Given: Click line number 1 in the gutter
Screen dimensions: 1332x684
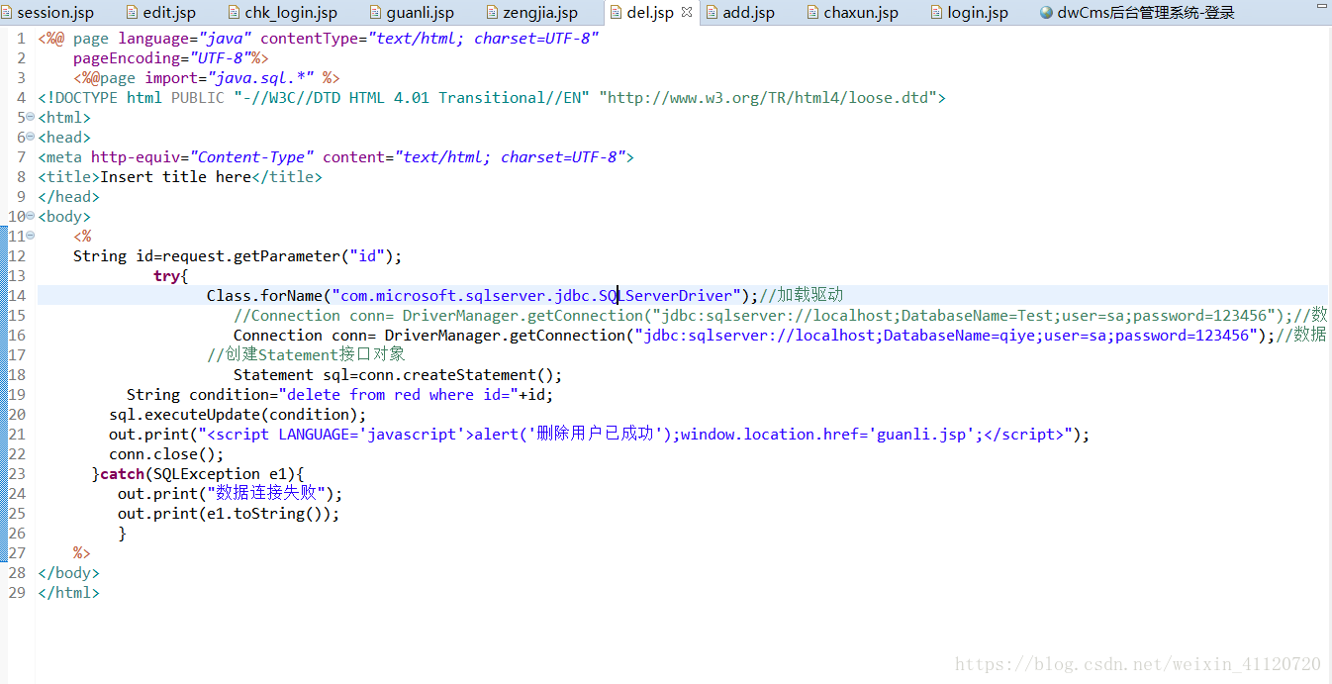Looking at the screenshot, I should point(21,39).
